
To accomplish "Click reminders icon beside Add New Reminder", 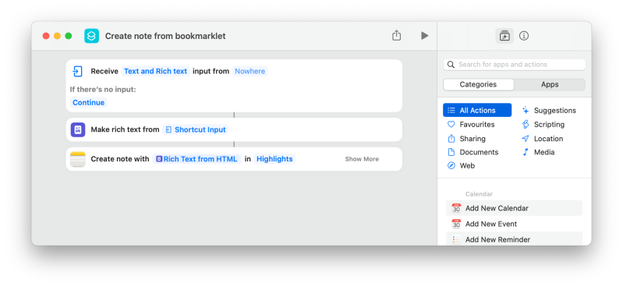I will pyautogui.click(x=456, y=239).
